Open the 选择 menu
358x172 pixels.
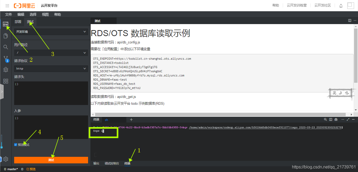(x=33, y=14)
